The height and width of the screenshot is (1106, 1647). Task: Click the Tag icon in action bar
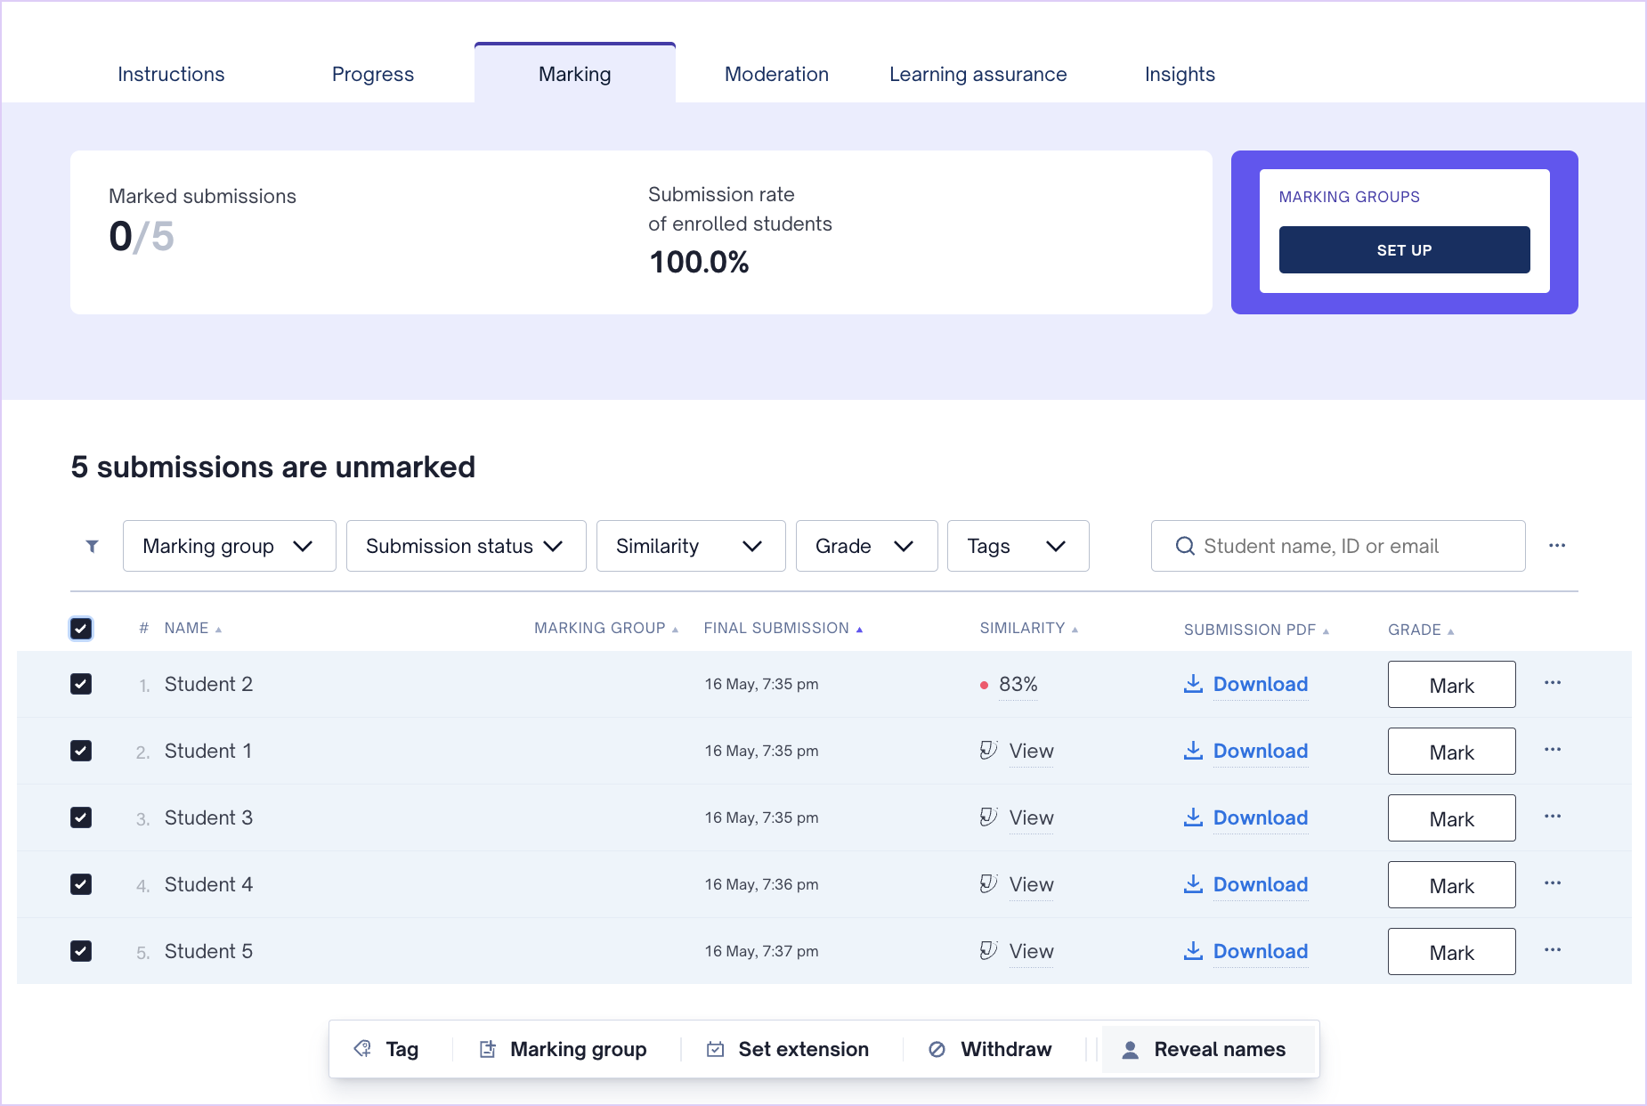(x=362, y=1049)
